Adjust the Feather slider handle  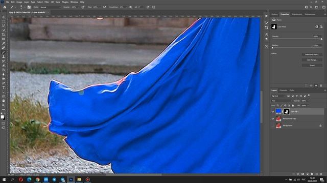pos(272,48)
